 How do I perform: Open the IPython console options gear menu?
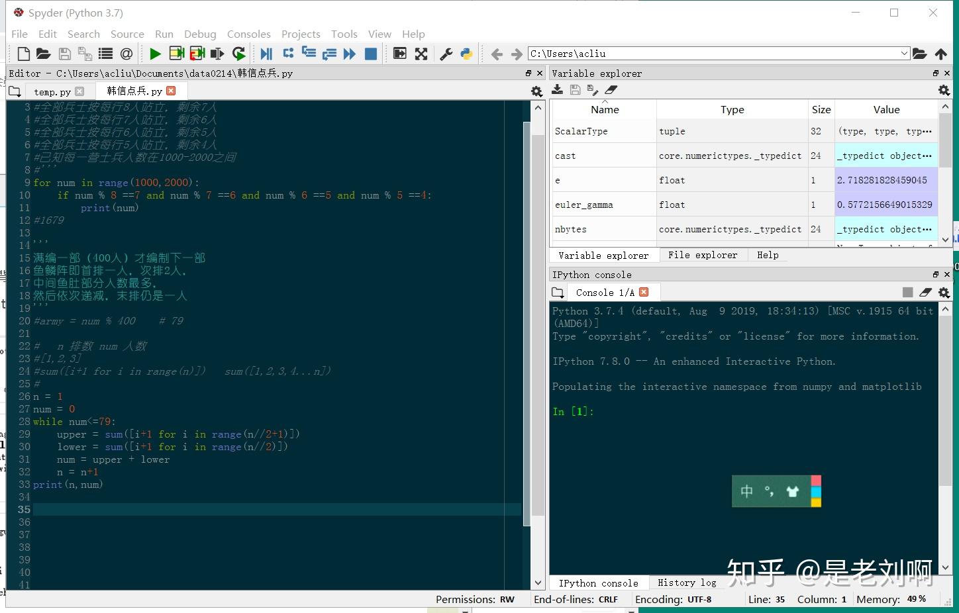tap(944, 292)
